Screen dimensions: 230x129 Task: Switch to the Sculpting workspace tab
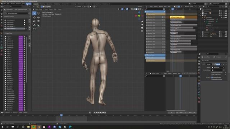coord(50,4)
